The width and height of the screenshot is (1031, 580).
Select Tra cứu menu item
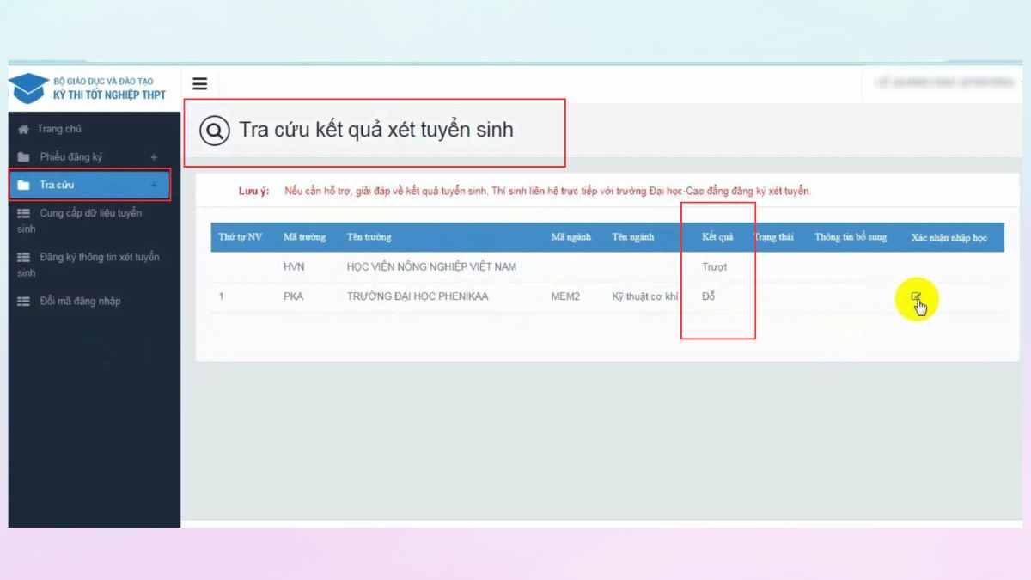click(x=89, y=185)
